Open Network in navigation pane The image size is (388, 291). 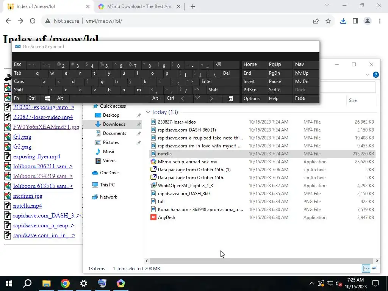tap(108, 197)
